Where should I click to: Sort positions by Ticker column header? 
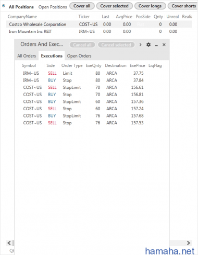coord(84,17)
